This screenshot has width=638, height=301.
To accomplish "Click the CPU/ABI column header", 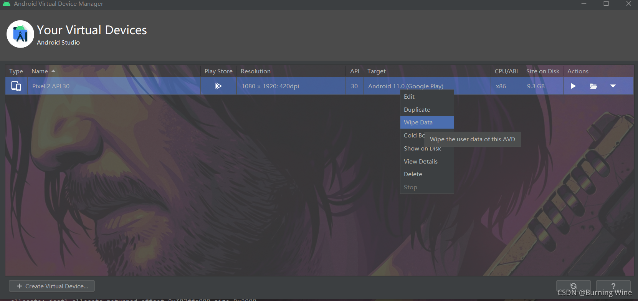I will pos(506,71).
